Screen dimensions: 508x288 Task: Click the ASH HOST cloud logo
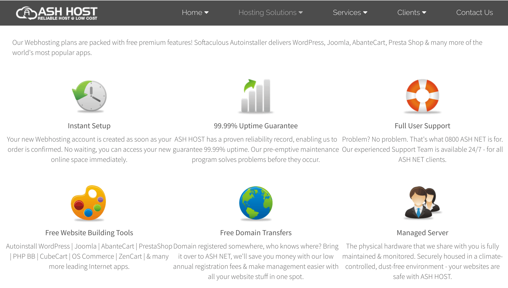[57, 13]
